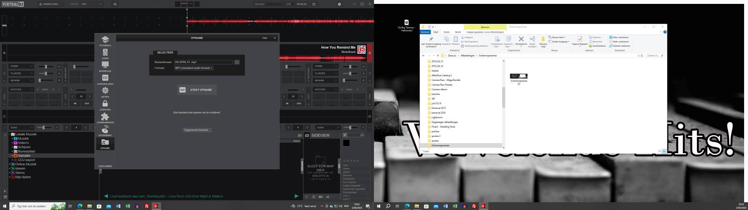Click the Da Boy Tommy Halloween desktop icon
This screenshot has width=748, height=210.
[406, 25]
